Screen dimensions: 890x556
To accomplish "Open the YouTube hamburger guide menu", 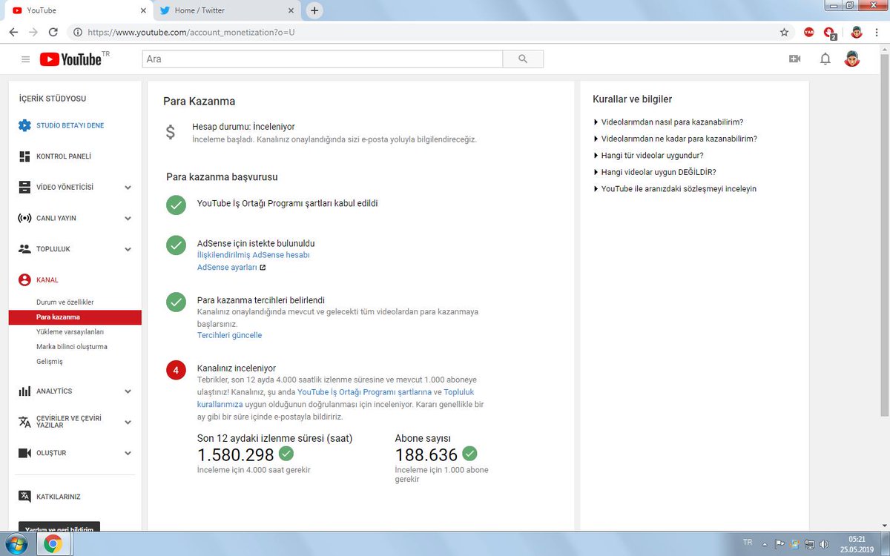I will click(x=25, y=59).
